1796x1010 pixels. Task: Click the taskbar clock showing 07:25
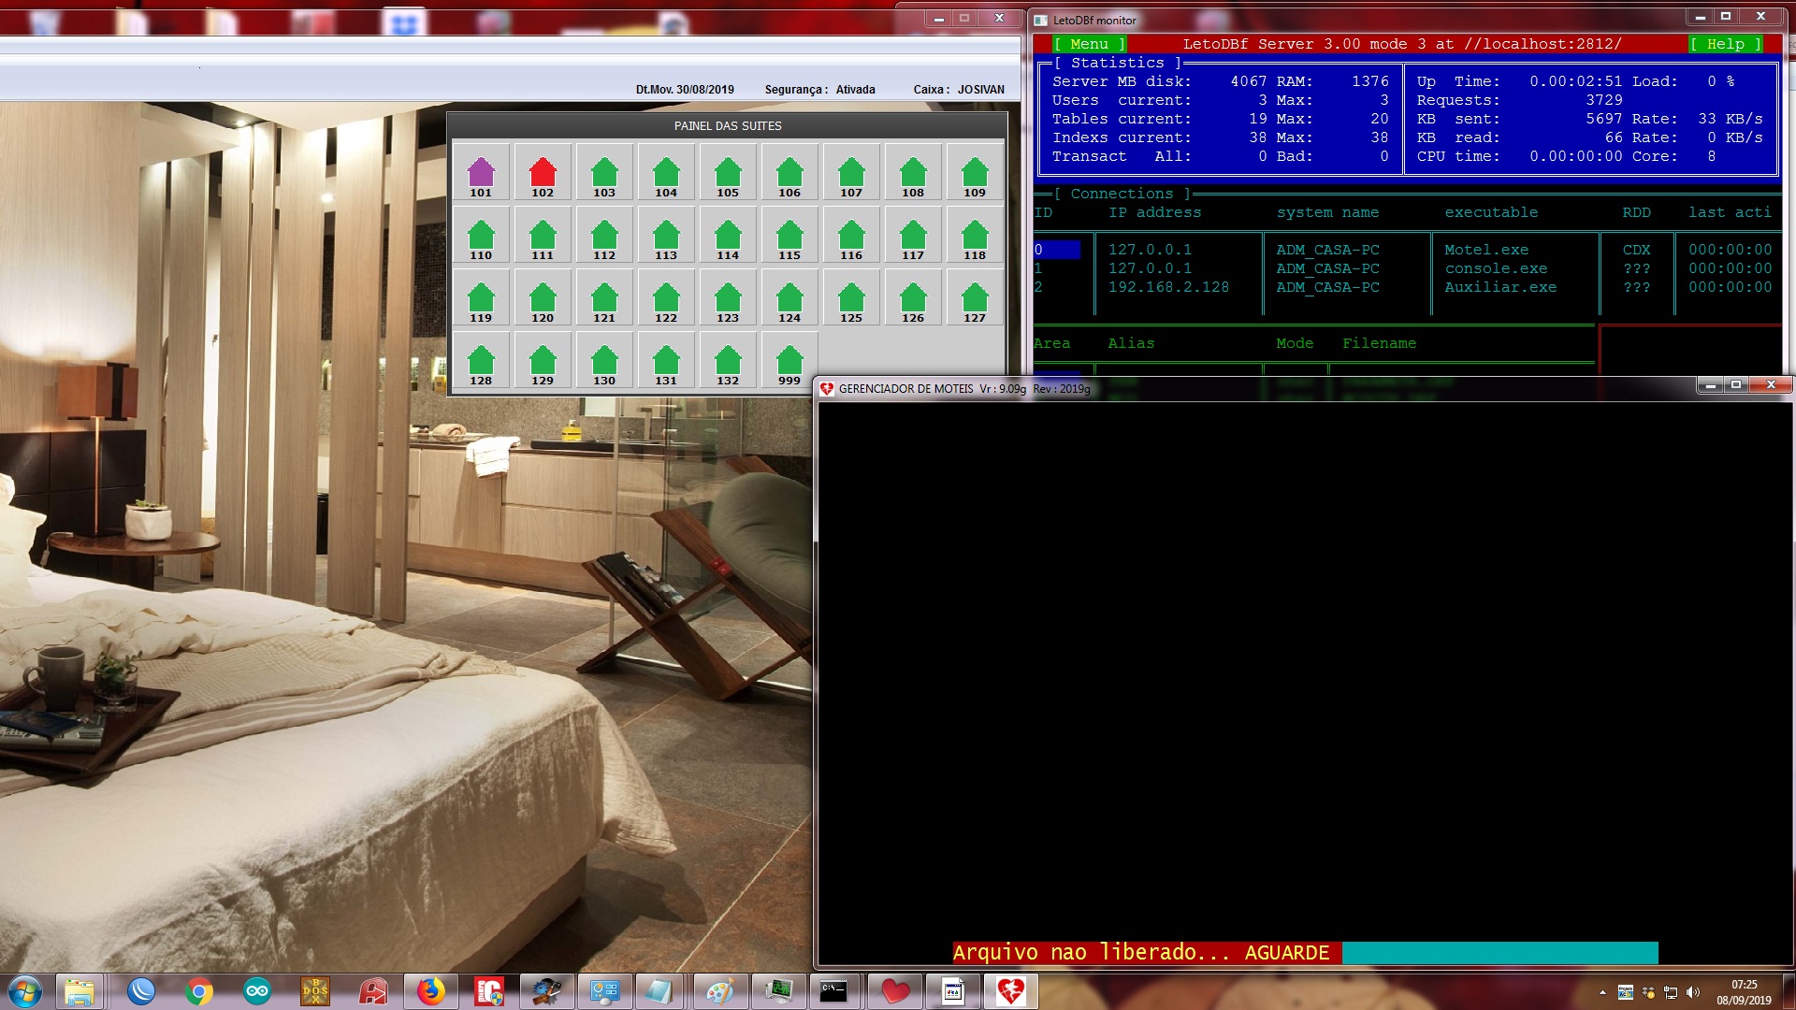tap(1744, 991)
